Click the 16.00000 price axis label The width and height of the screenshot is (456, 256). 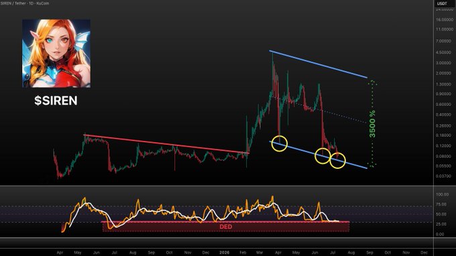[x=445, y=19]
